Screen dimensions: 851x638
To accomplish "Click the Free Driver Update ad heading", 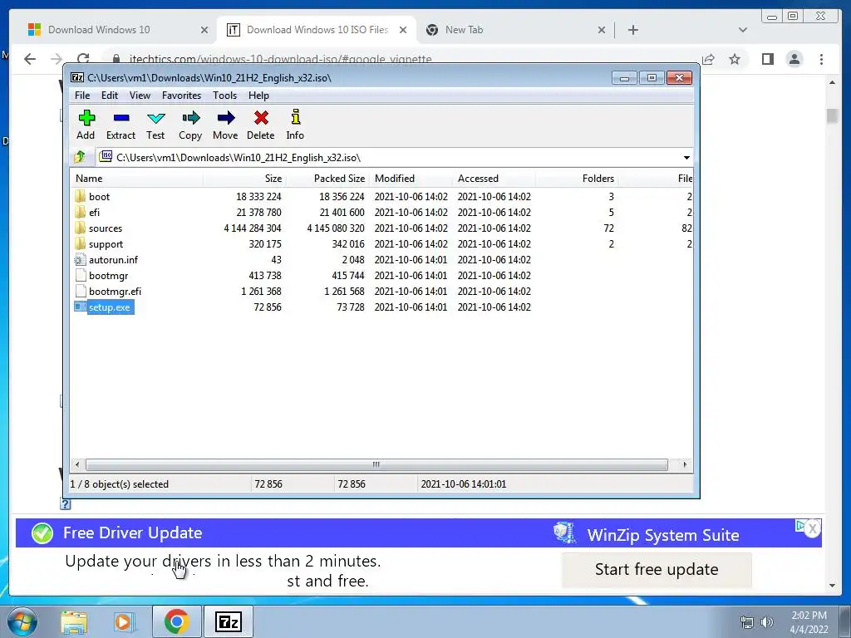I will pyautogui.click(x=132, y=532).
